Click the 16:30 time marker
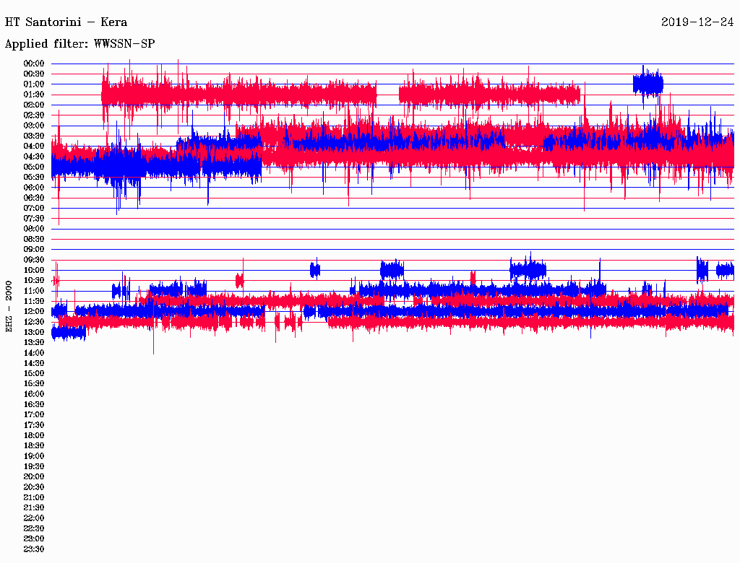The width and height of the screenshot is (740, 563). point(34,404)
